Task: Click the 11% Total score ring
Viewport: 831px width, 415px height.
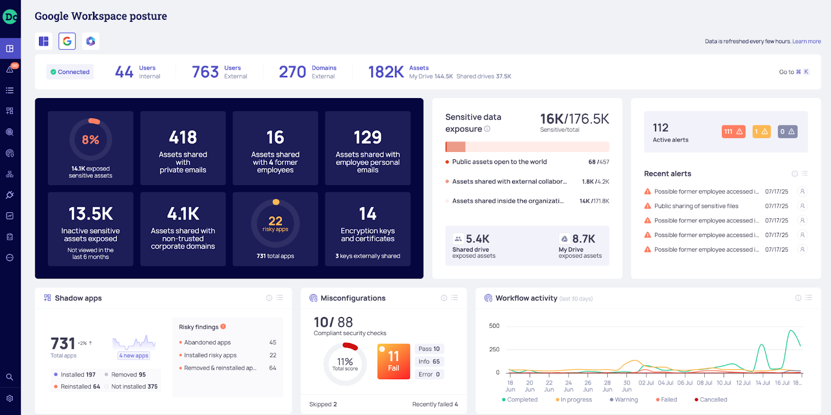Action: click(x=345, y=364)
